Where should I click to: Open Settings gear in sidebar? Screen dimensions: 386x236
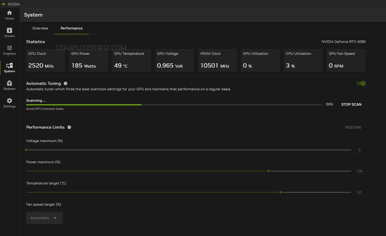(x=9, y=103)
